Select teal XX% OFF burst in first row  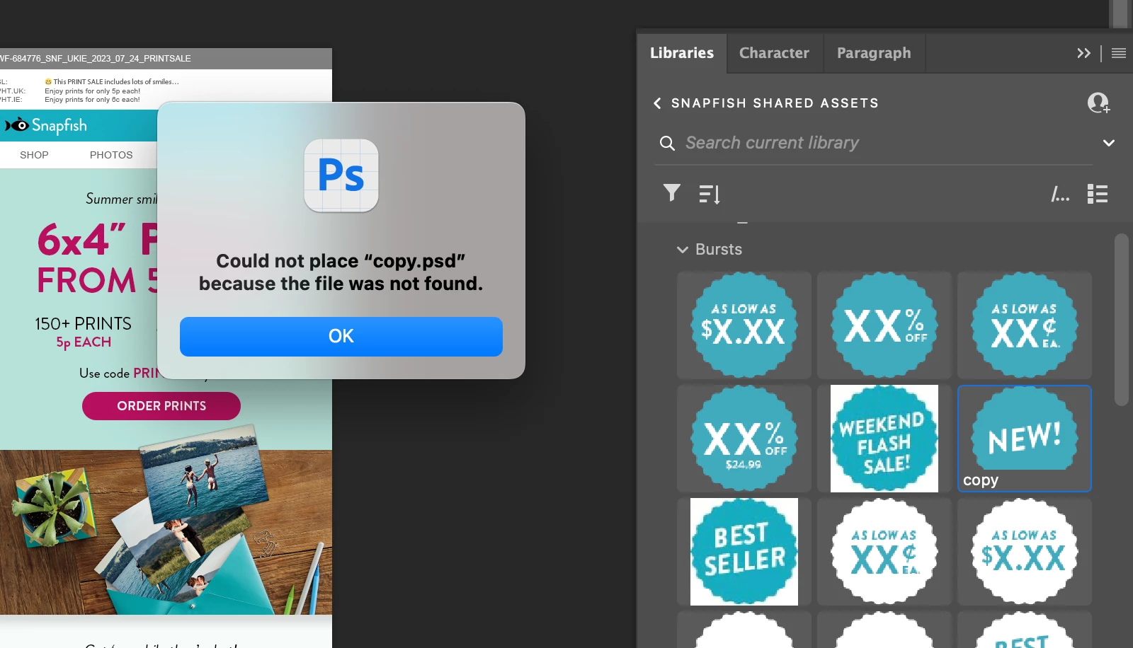[884, 325]
